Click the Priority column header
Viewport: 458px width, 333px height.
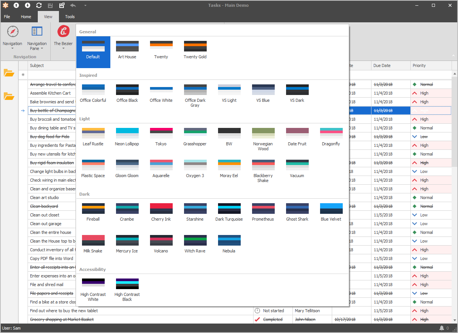431,65
